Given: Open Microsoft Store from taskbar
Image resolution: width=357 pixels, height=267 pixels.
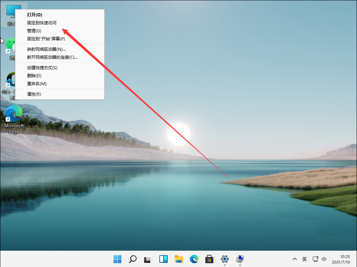Looking at the screenshot, I should [209, 259].
